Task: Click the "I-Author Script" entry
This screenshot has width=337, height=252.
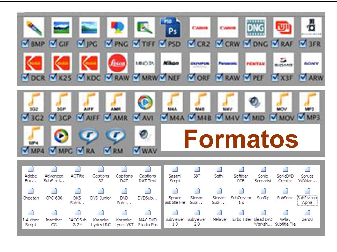Action: coord(31,219)
